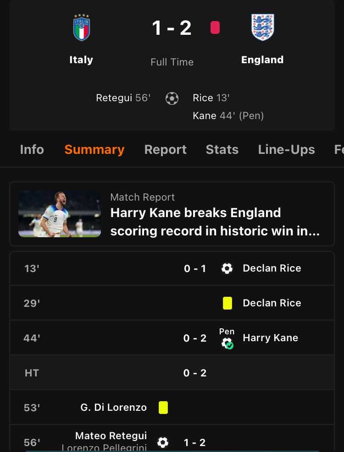This screenshot has width=344, height=452.
Task: Click the Harry Kane celebration thumbnail
Action: tap(60, 213)
